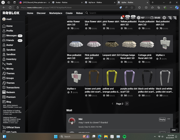Image resolution: width=180 pixels, height=140 pixels.
Task: Open the Home sidebar icon
Action: pos(4,26)
